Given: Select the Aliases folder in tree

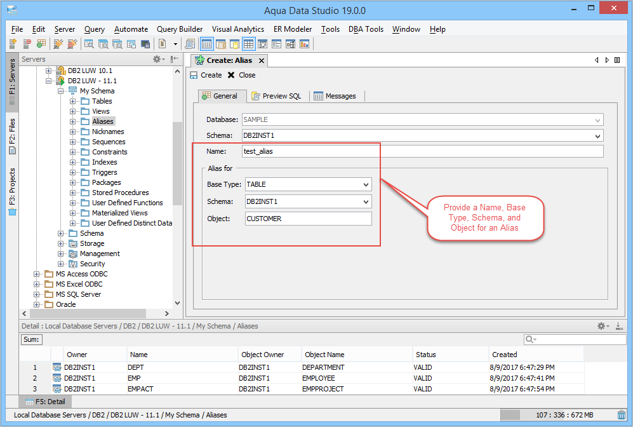Looking at the screenshot, I should click(102, 121).
